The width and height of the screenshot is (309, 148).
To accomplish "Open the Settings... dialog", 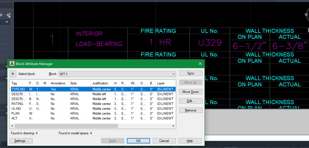I will (x=21, y=141).
